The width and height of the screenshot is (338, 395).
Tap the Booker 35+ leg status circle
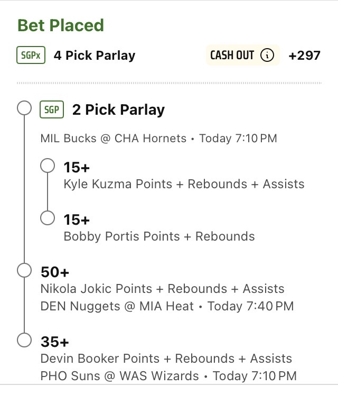(x=24, y=340)
